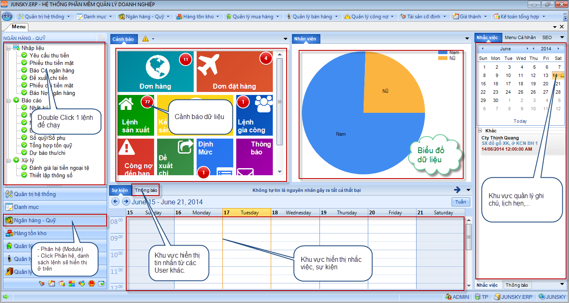Go to previous week with left arrow
The image size is (569, 303).
[115, 202]
